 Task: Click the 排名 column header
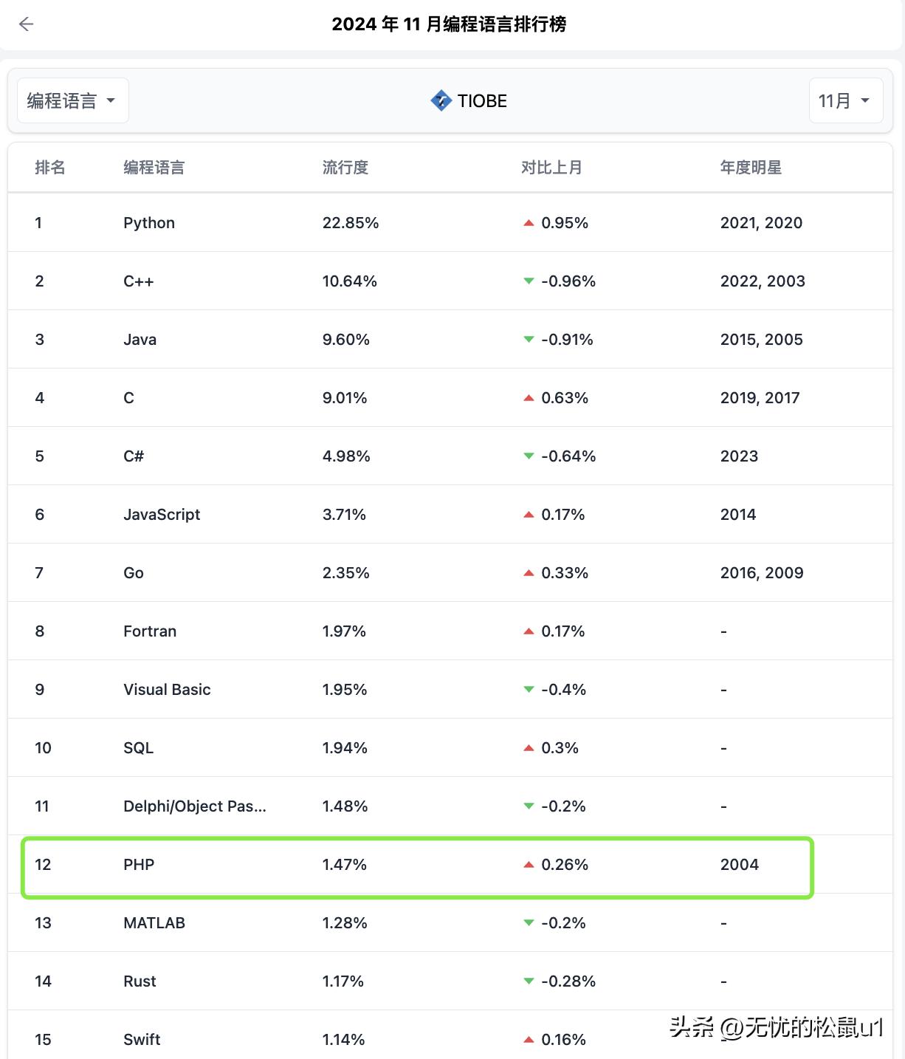50,168
